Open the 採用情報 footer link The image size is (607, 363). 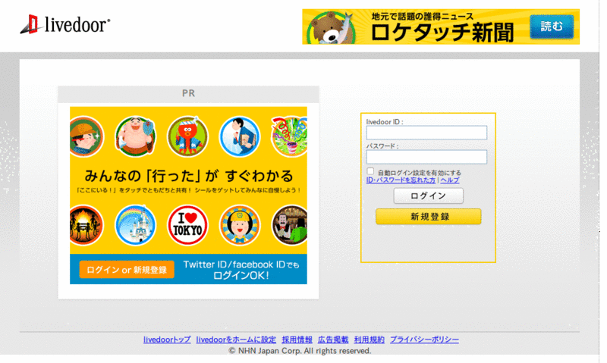coord(297,340)
